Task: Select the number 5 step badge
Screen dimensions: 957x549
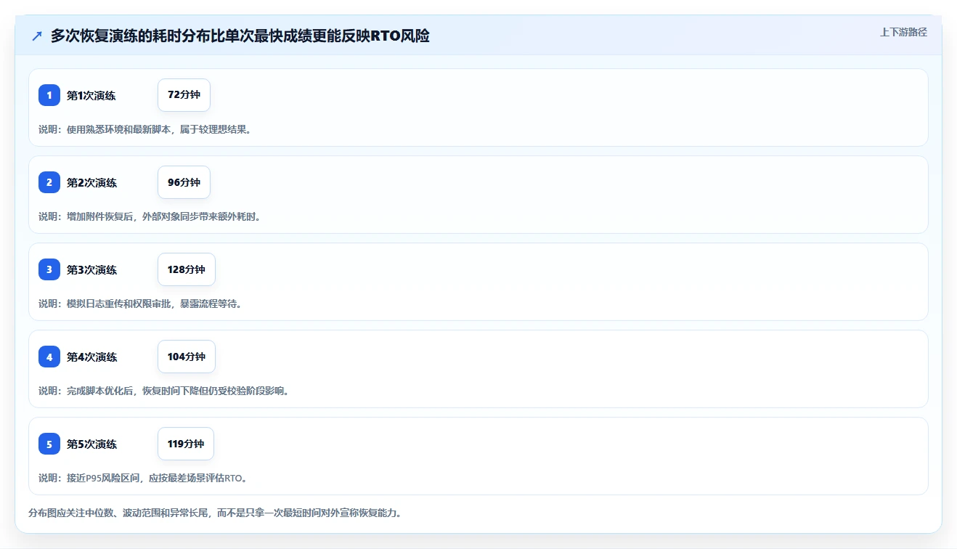Action: pyautogui.click(x=49, y=444)
